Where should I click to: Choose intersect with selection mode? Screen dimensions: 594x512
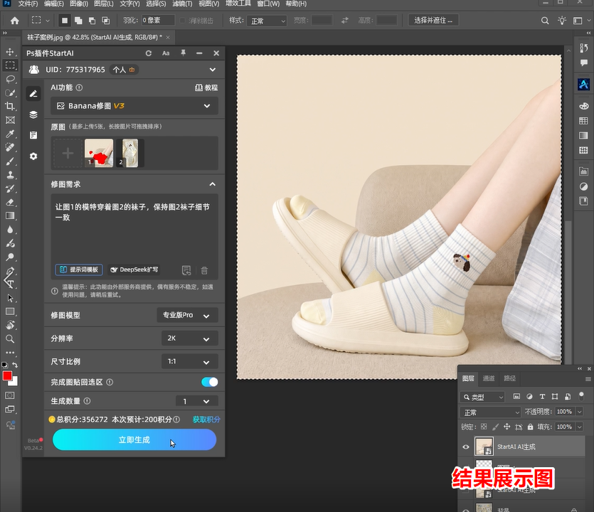click(x=106, y=21)
